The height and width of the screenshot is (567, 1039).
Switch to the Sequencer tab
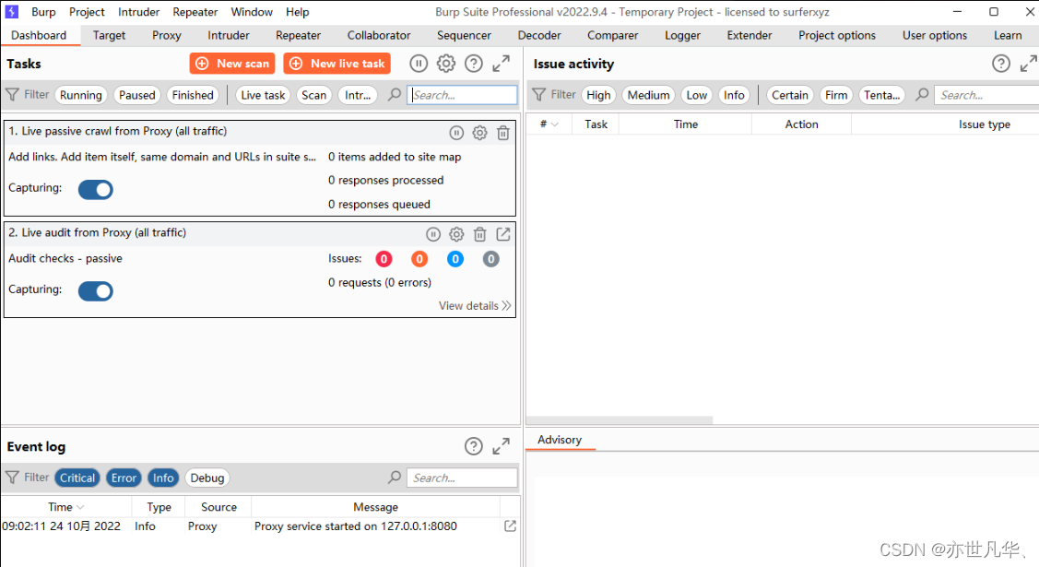pos(464,35)
